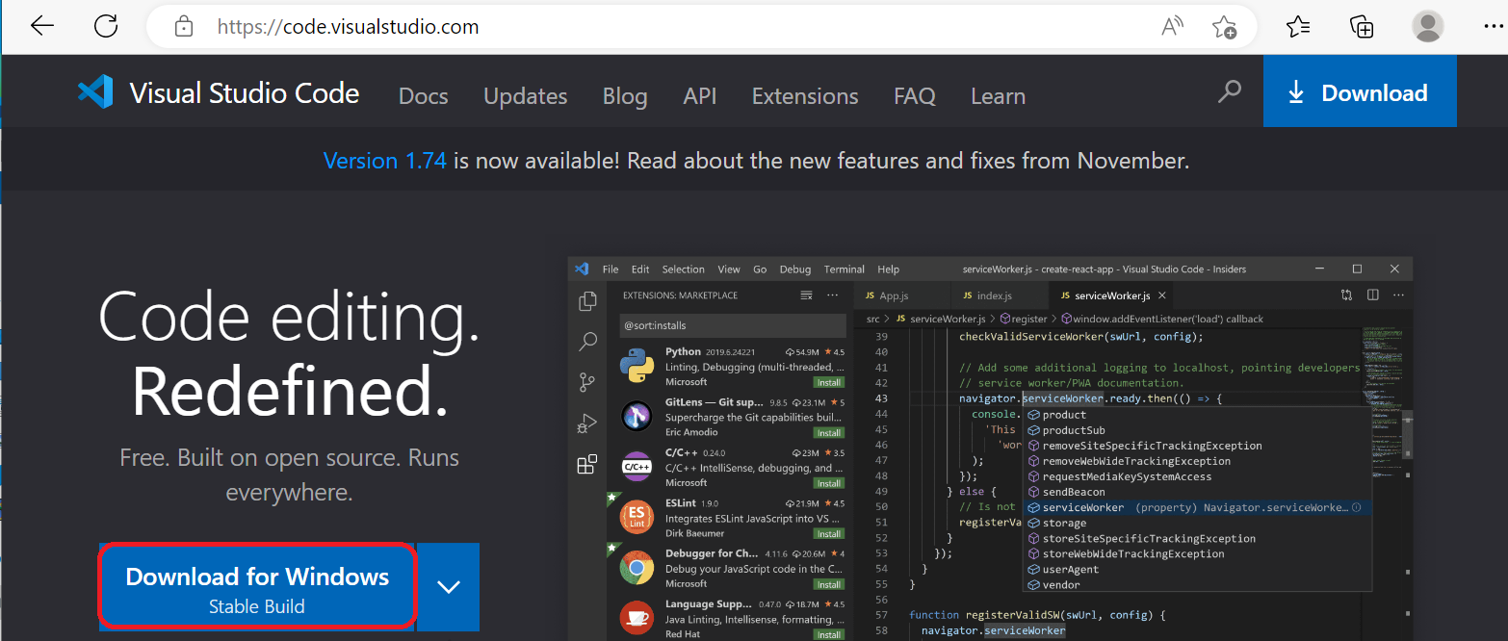
Task: Open the Extensions Marketplace more actions ellipsis
Action: [833, 295]
